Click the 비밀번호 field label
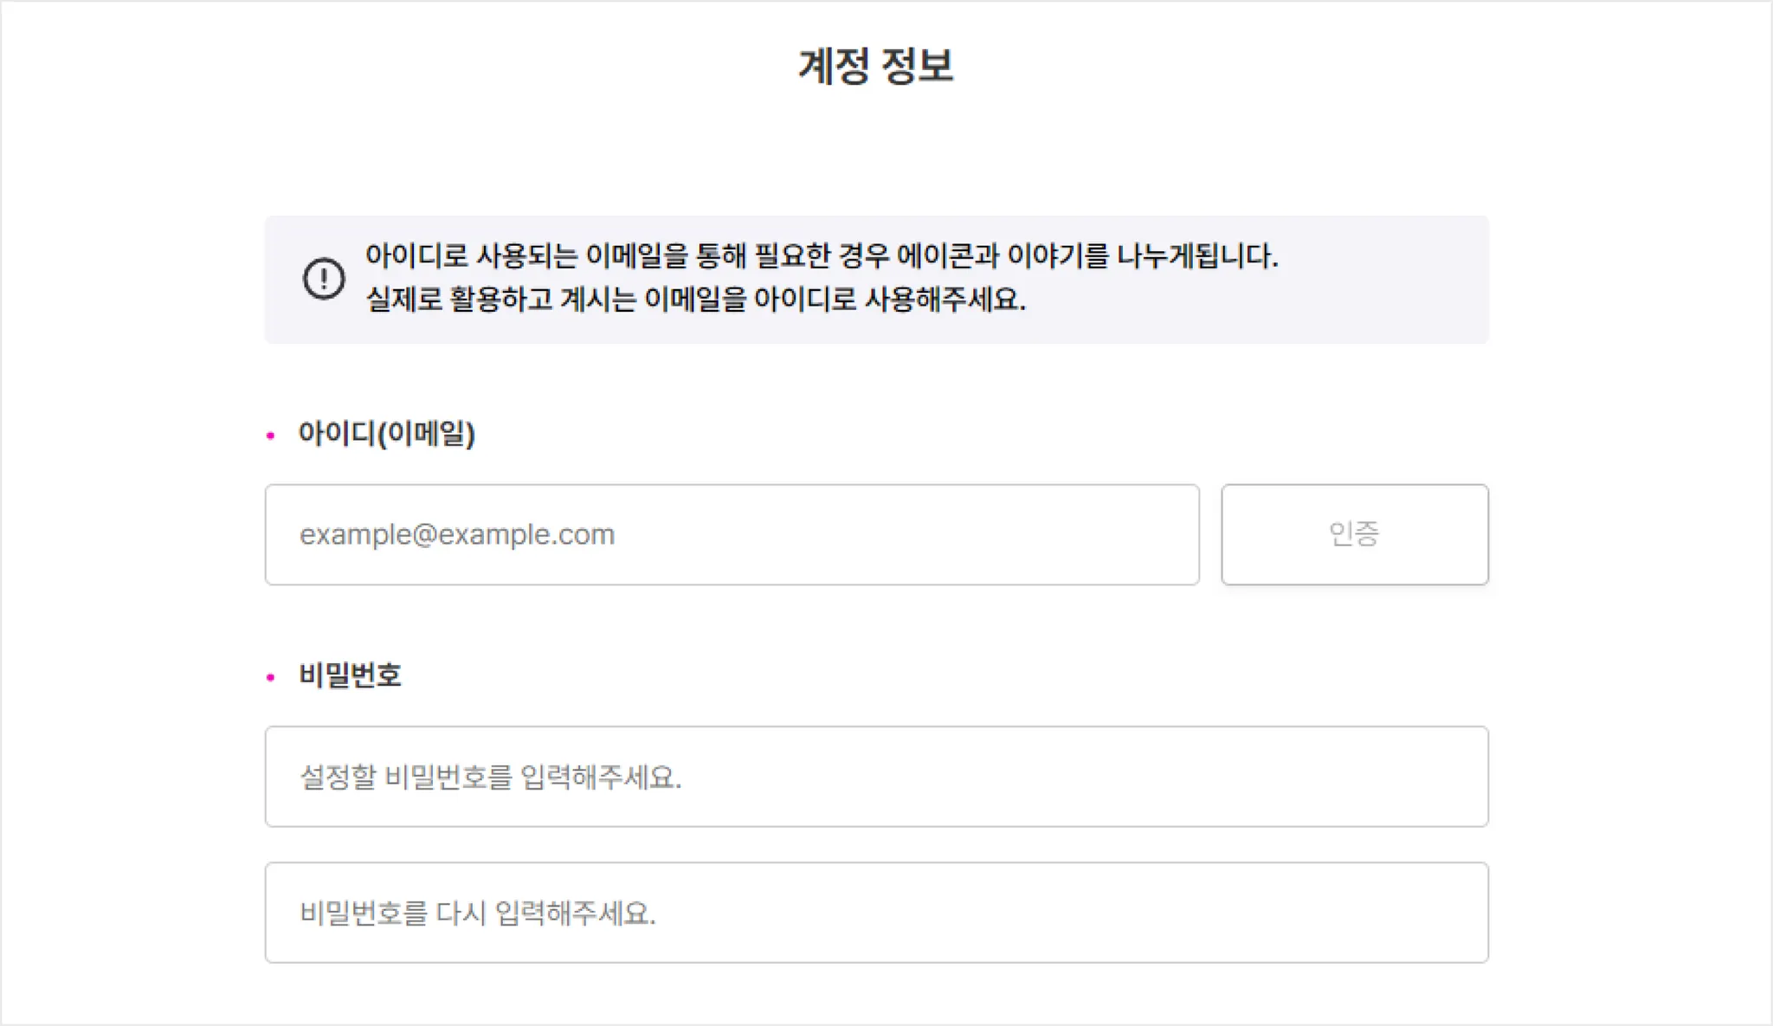The height and width of the screenshot is (1026, 1773). click(351, 675)
